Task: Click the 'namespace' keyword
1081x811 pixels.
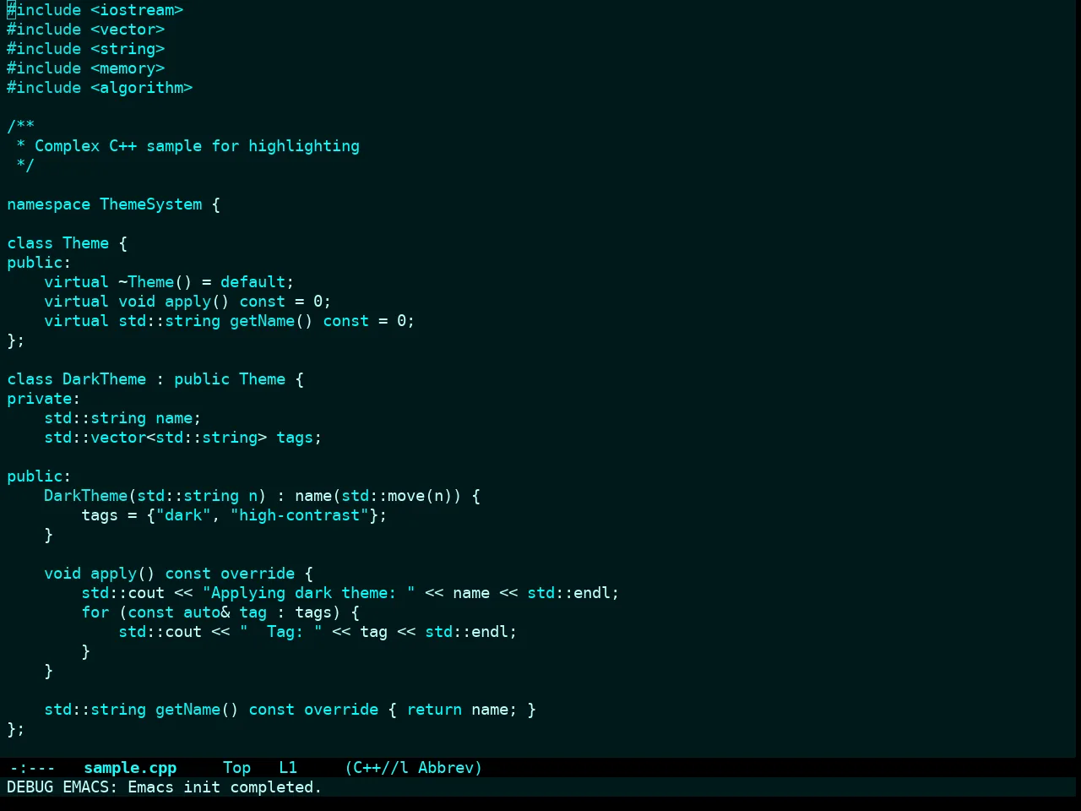Action: (x=48, y=204)
